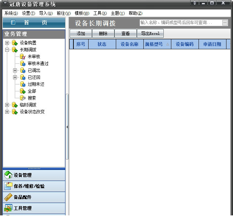Open the 工具(X) menu
The height and width of the screenshot is (224, 233).
click(100, 13)
